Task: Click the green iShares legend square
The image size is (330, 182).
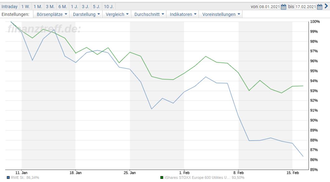Action: point(161,177)
